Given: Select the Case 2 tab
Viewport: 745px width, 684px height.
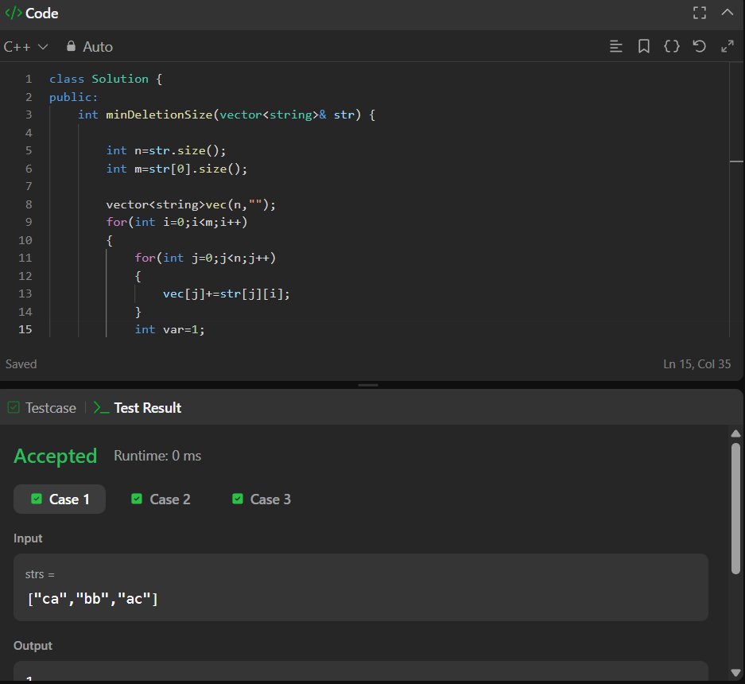Looking at the screenshot, I should tap(161, 499).
